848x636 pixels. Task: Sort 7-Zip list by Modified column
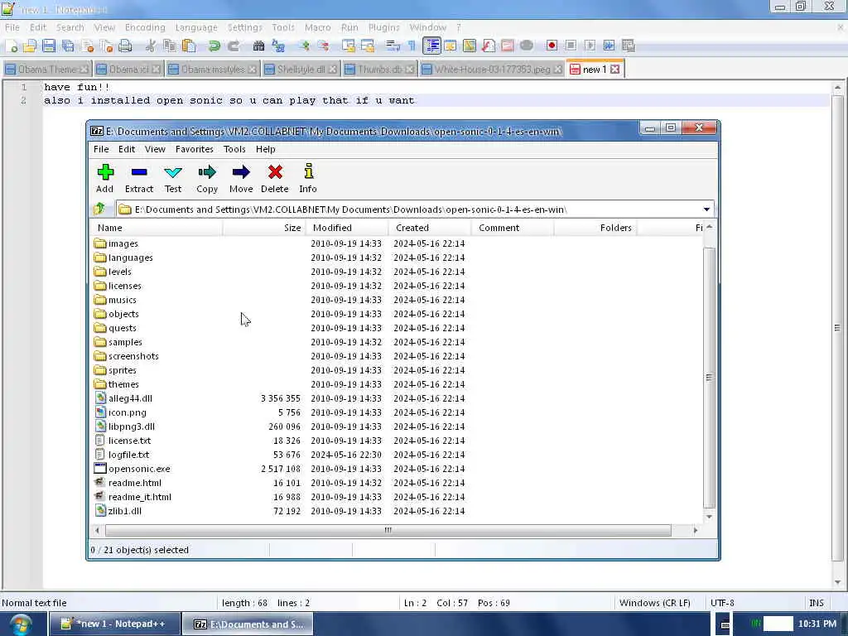tap(347, 228)
